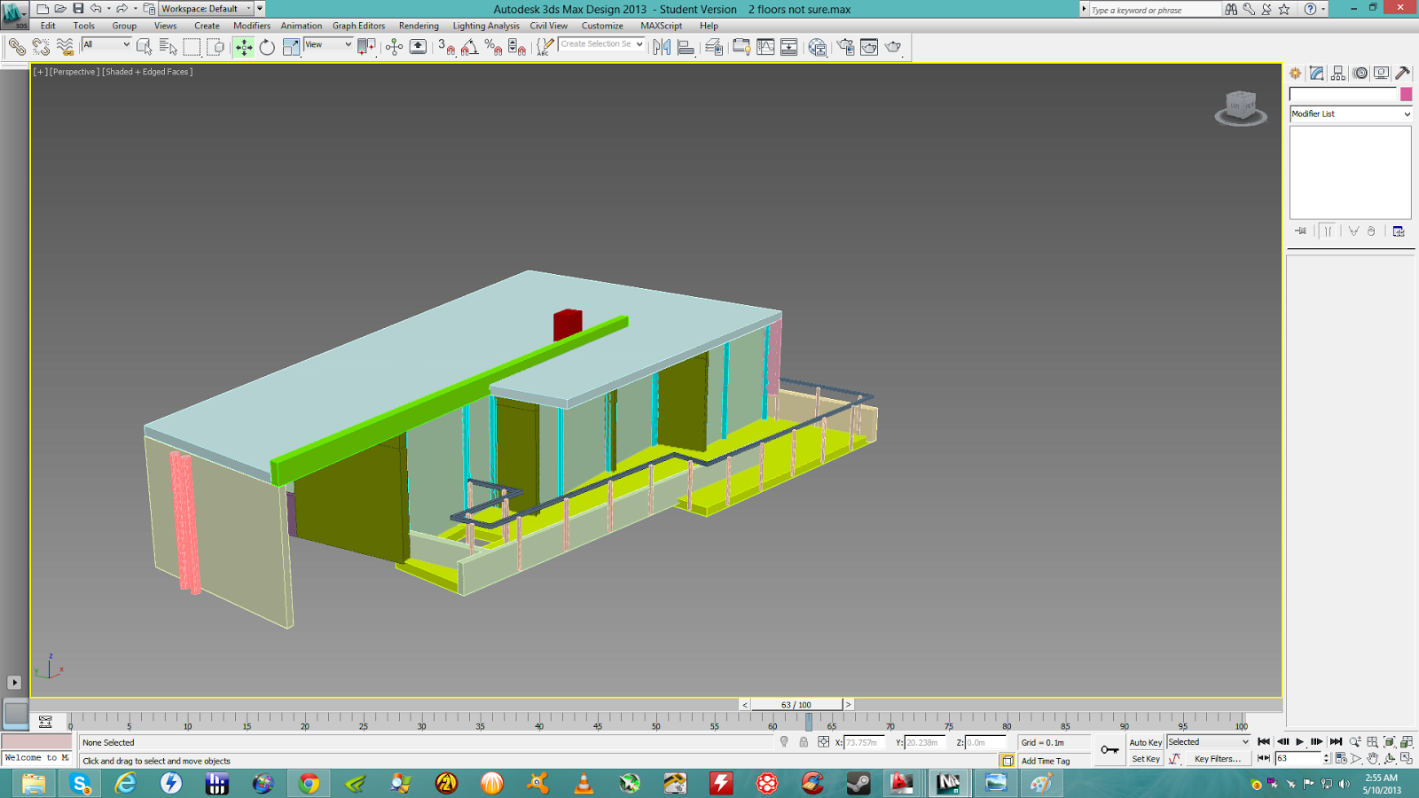Activate the Select and Link tool

click(18, 47)
